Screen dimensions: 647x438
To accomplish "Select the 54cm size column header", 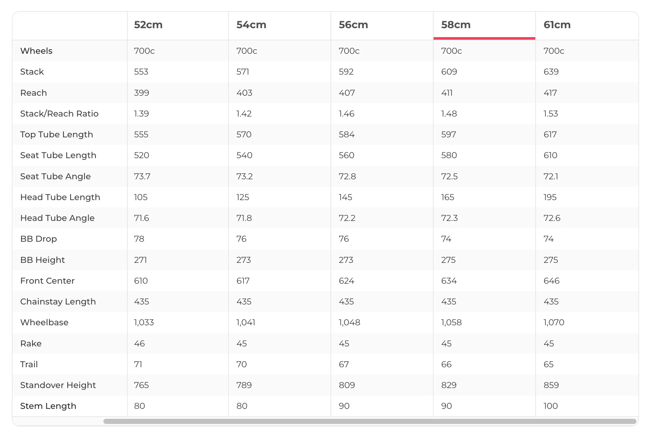I will point(251,25).
